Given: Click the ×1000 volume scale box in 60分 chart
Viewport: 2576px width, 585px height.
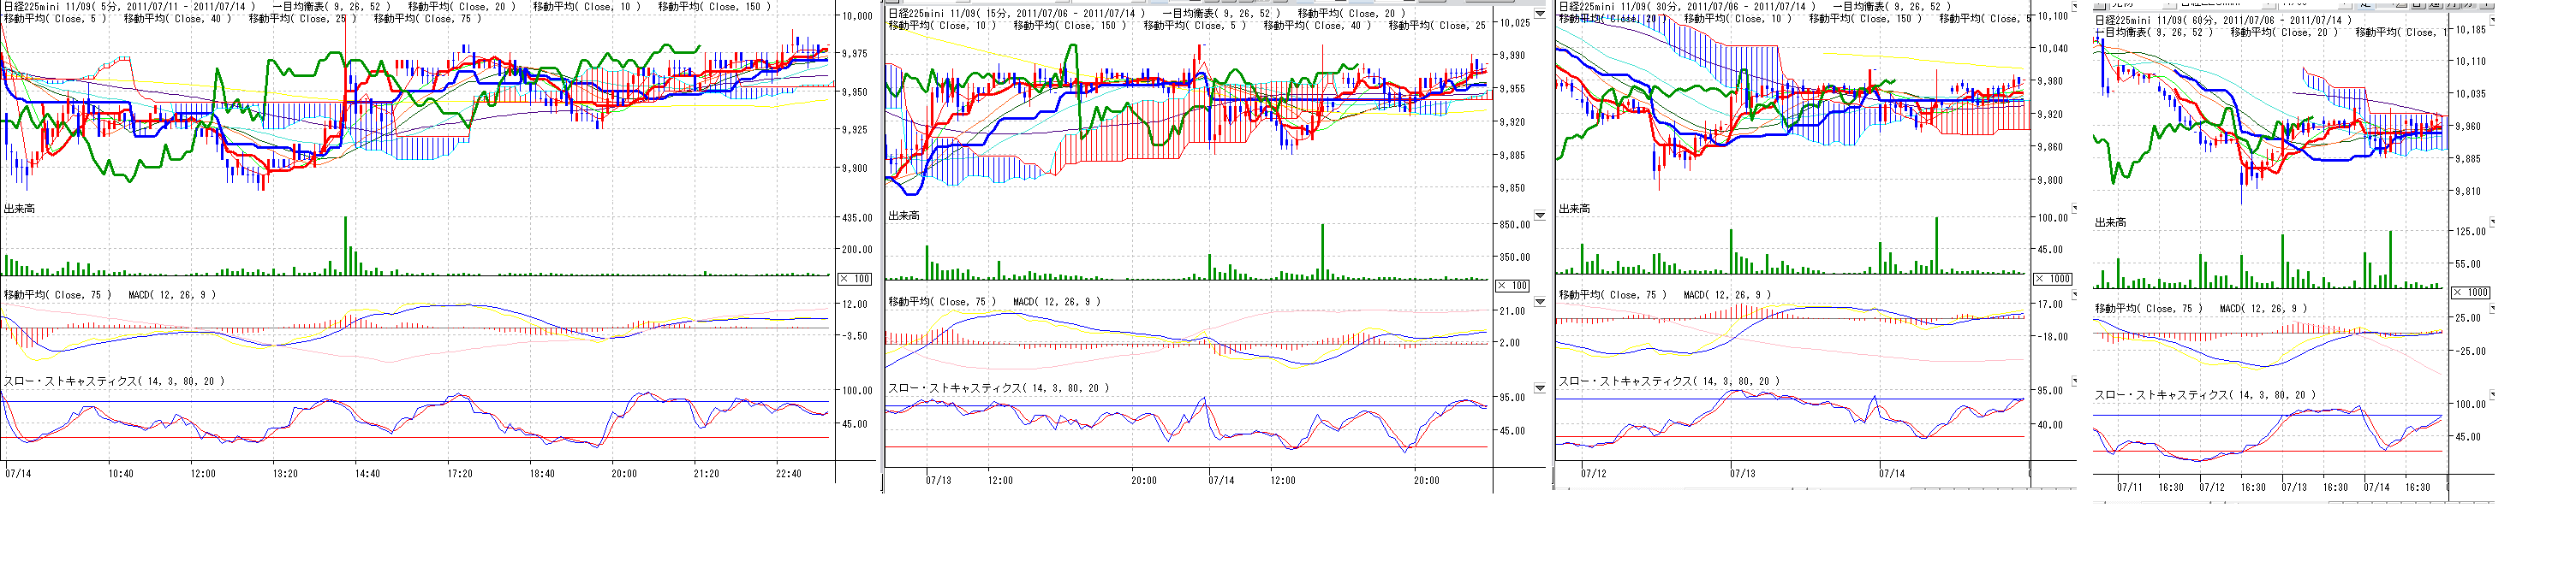Looking at the screenshot, I should coord(2470,292).
